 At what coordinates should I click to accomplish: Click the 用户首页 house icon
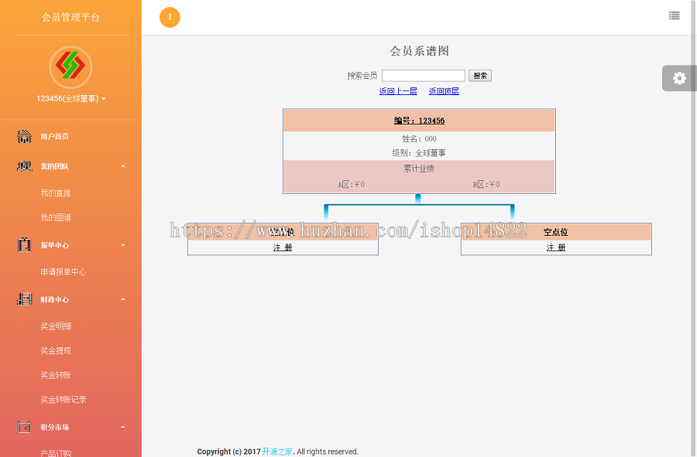(25, 136)
